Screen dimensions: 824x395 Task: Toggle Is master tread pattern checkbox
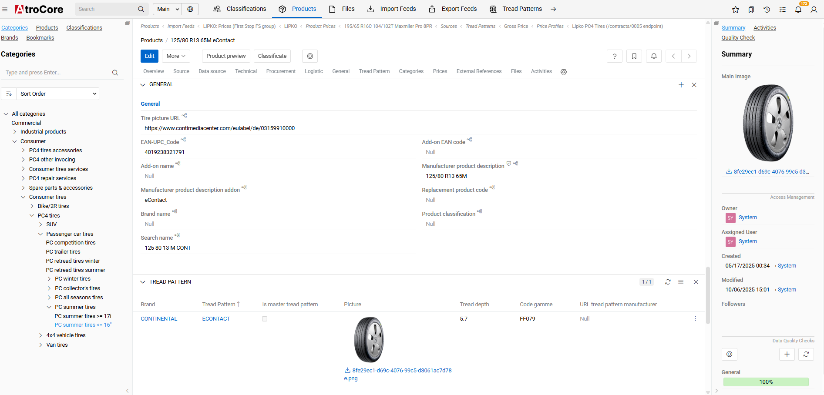tap(265, 319)
